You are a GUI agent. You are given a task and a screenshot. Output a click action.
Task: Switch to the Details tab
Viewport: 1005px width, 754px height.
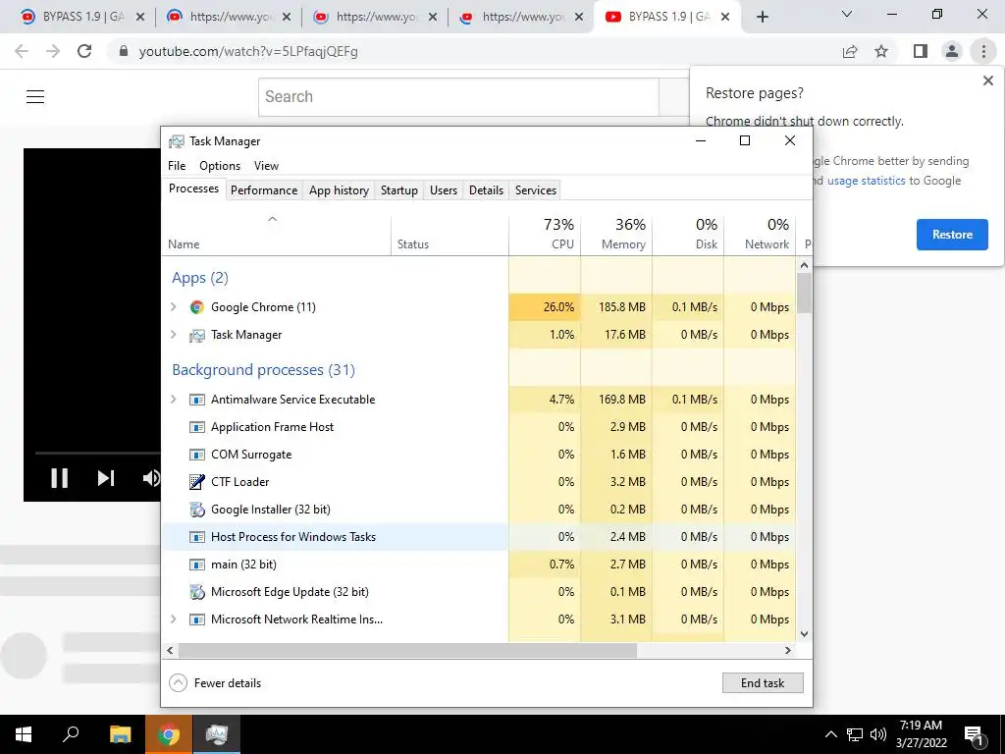point(486,190)
